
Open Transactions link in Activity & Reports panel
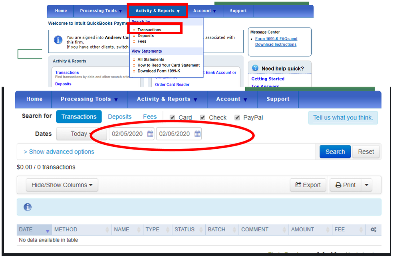point(67,73)
